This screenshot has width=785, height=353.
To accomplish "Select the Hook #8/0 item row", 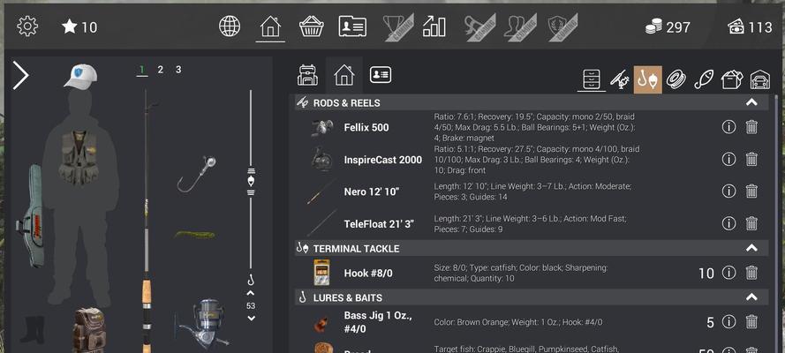I will pyautogui.click(x=532, y=273).
